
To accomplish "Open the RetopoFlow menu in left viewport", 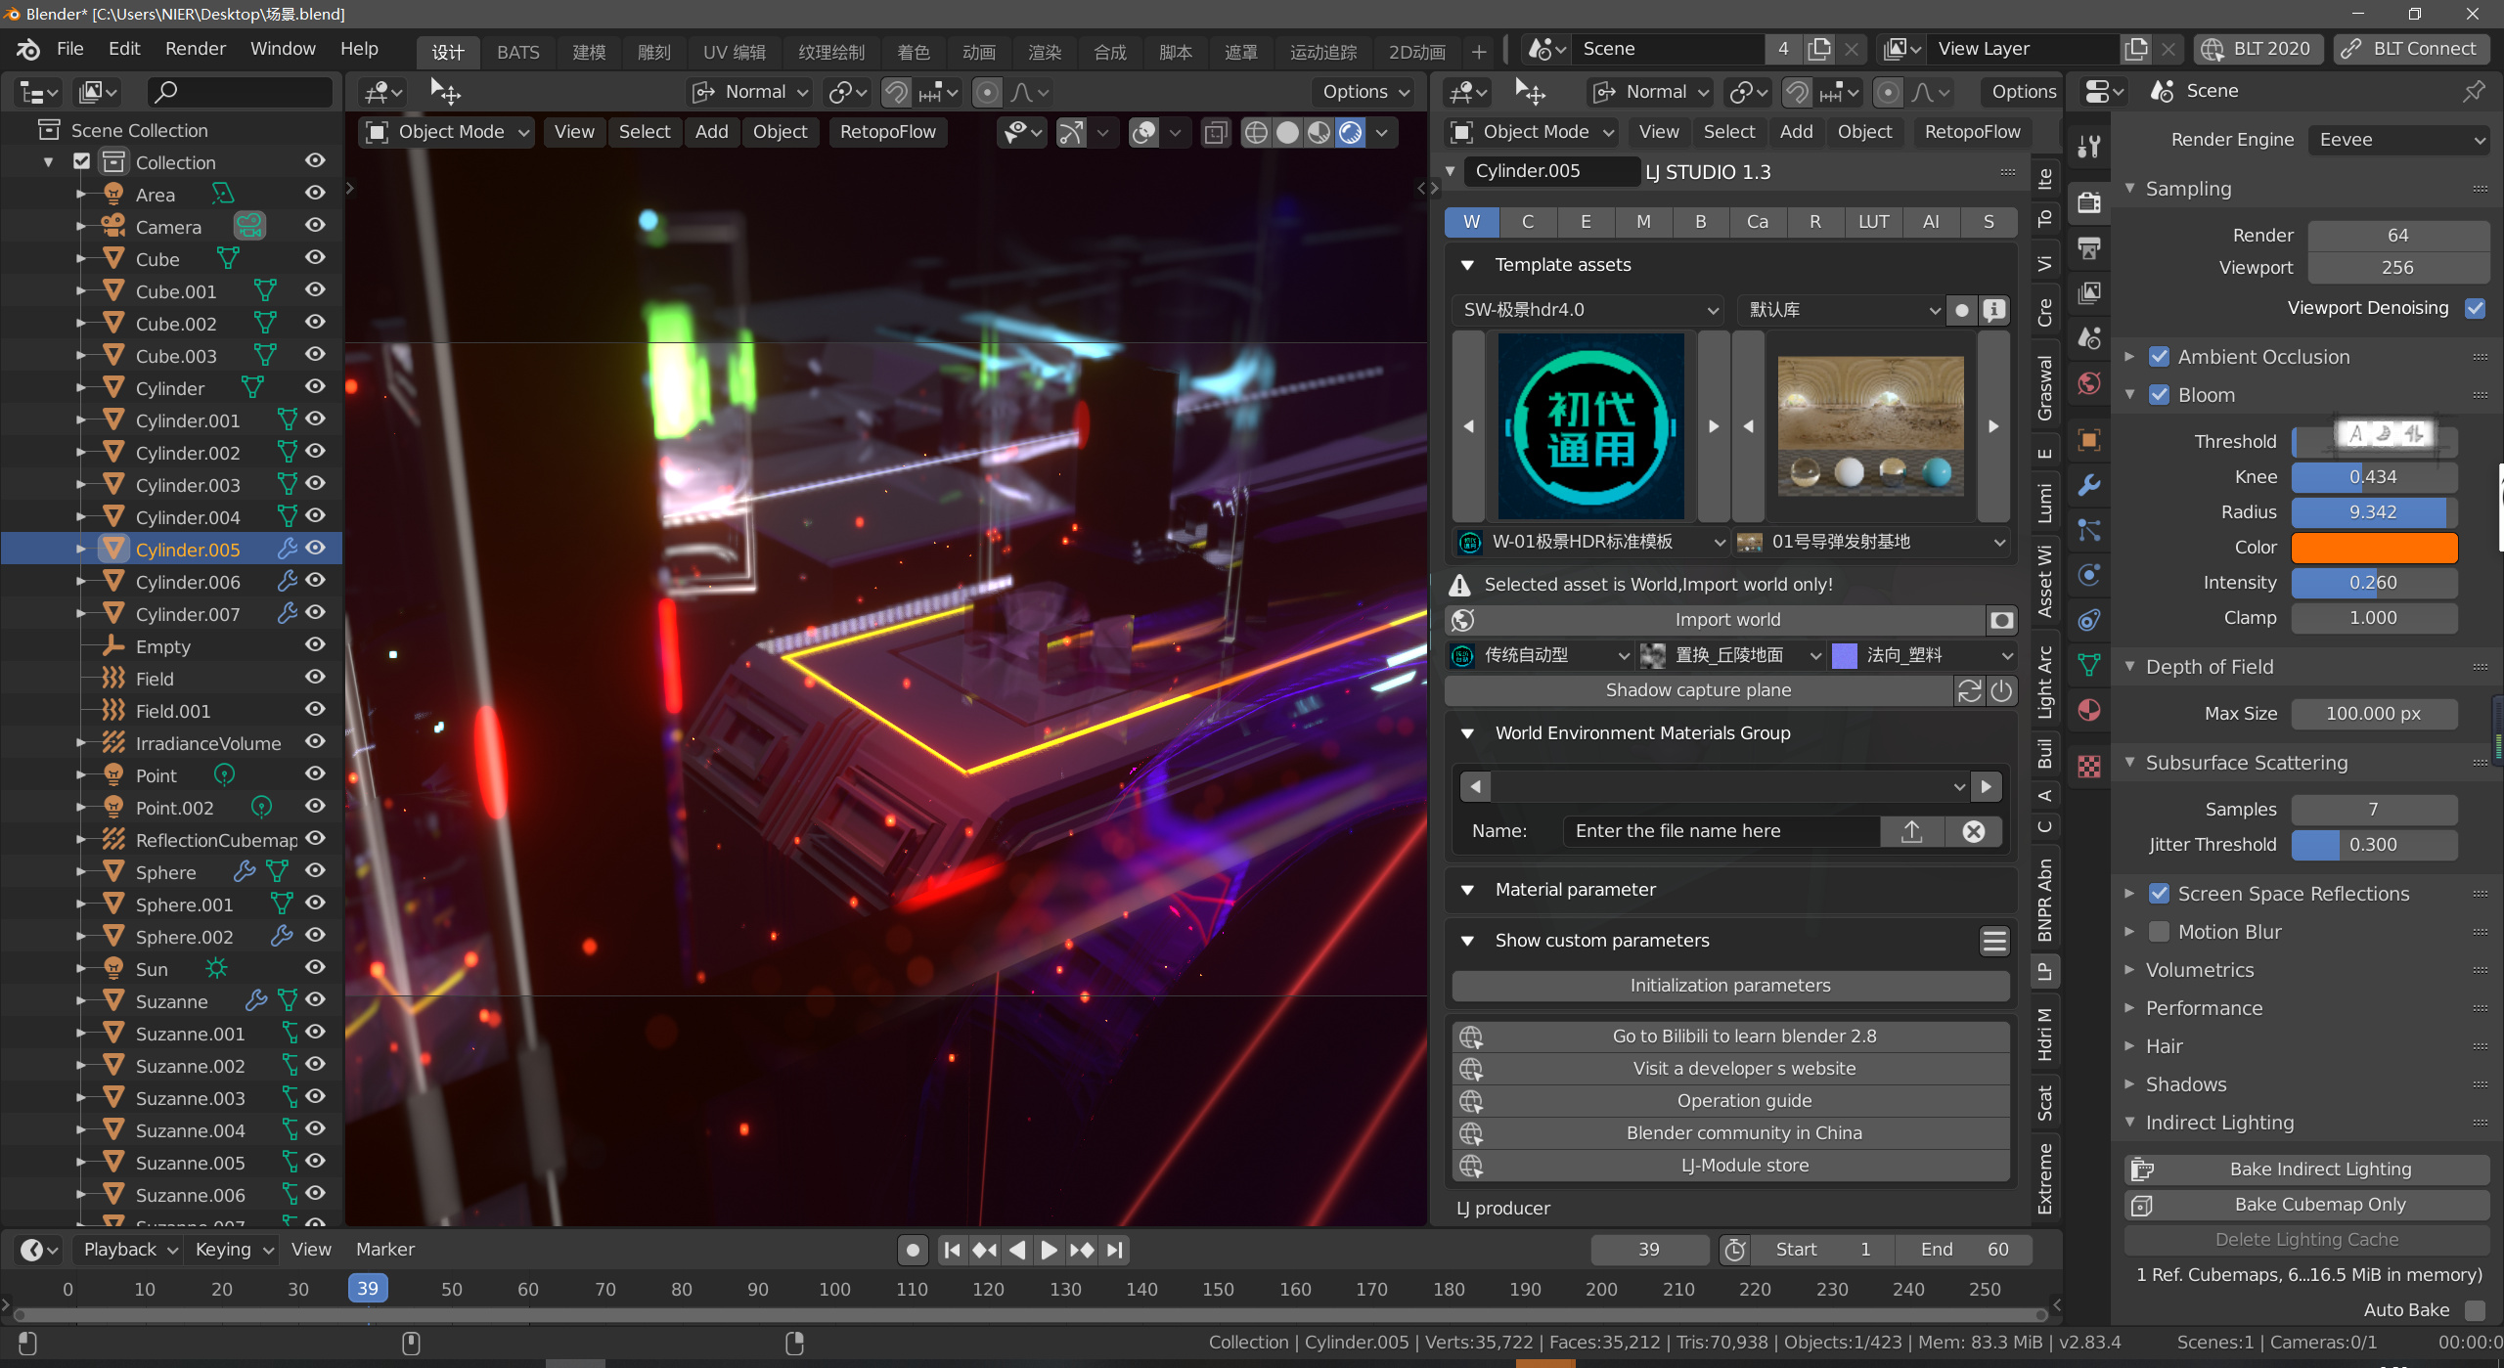I will click(887, 132).
